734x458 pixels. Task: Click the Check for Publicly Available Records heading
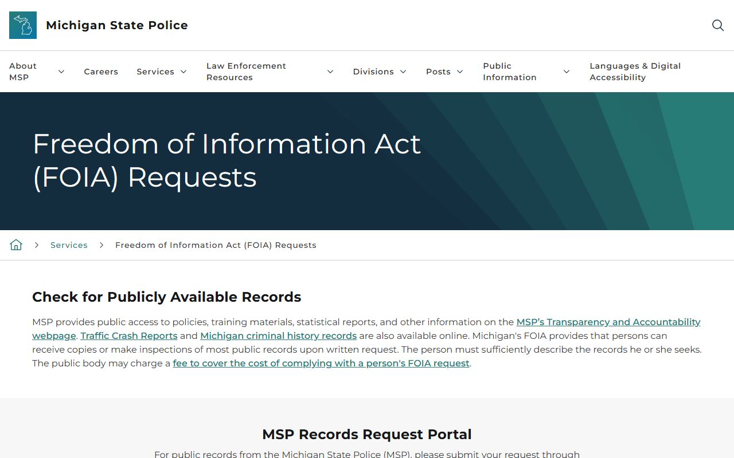pos(166,297)
